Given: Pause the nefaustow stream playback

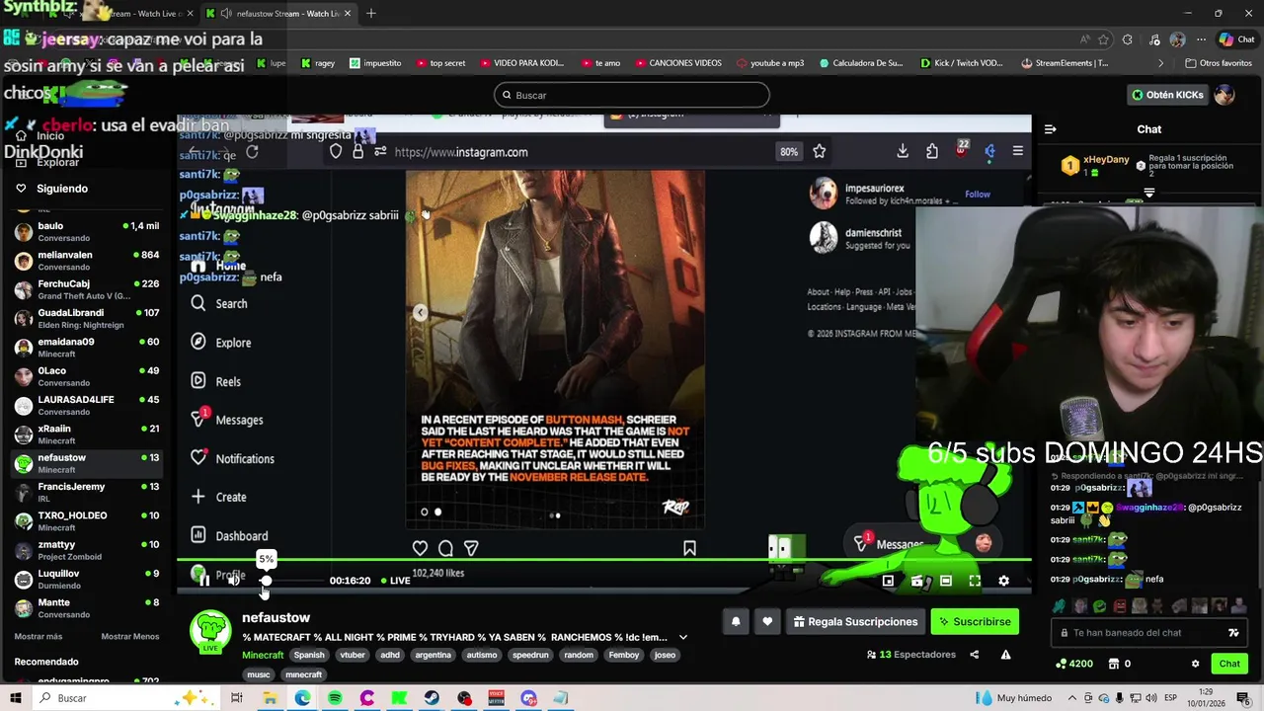Looking at the screenshot, I should tap(203, 580).
